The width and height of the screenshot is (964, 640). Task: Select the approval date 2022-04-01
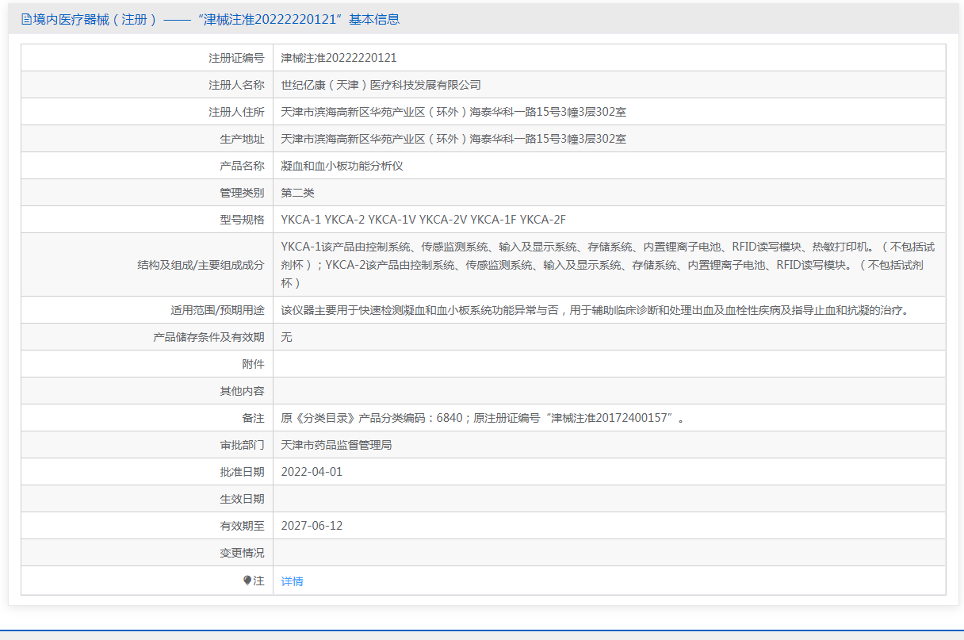click(312, 472)
